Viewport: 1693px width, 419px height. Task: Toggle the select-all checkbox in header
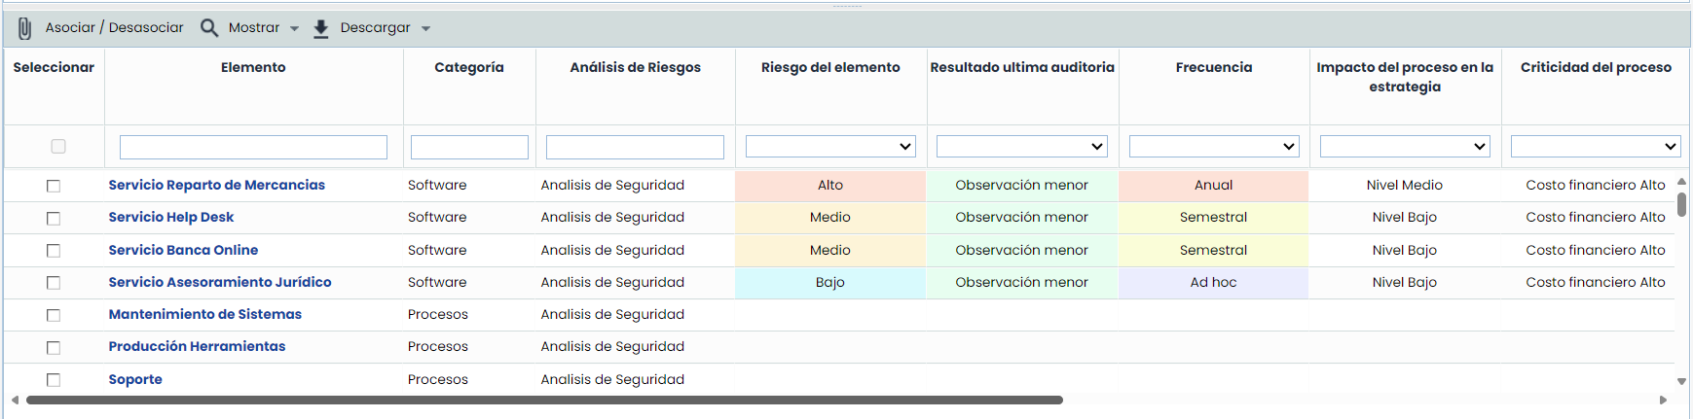coord(58,147)
